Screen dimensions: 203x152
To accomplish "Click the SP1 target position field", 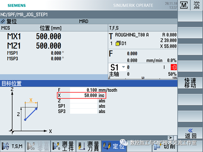I will pyautogui.click(x=84, y=106).
